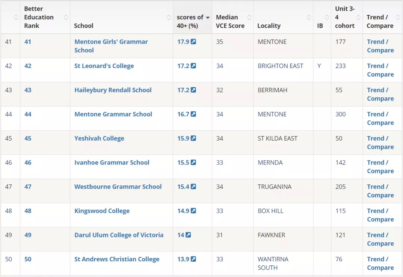
Task: Sort table by Median VCE Score
Action: pos(249,17)
